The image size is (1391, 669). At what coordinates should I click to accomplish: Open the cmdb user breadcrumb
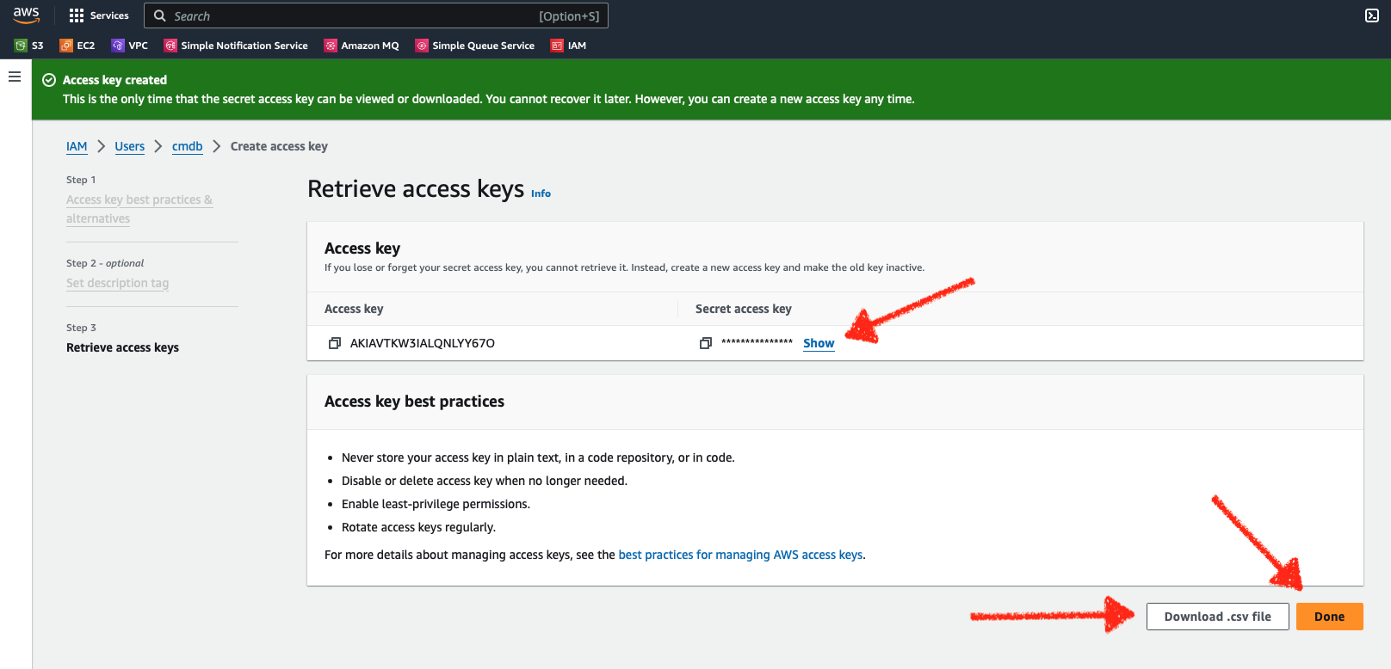188,146
